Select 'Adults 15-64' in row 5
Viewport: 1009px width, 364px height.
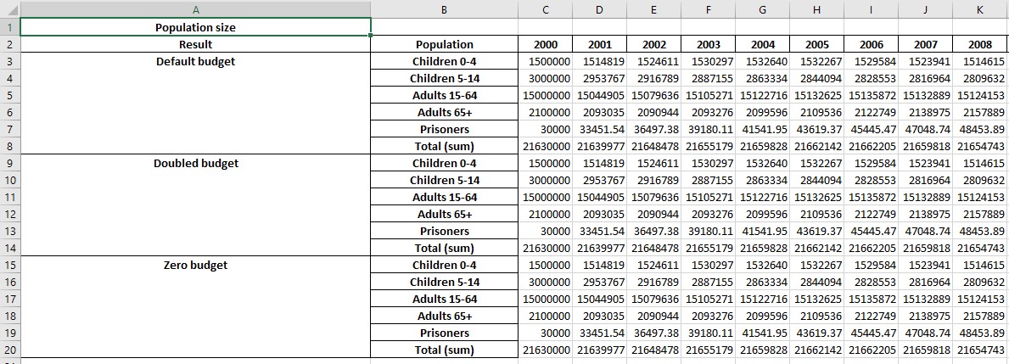point(444,95)
